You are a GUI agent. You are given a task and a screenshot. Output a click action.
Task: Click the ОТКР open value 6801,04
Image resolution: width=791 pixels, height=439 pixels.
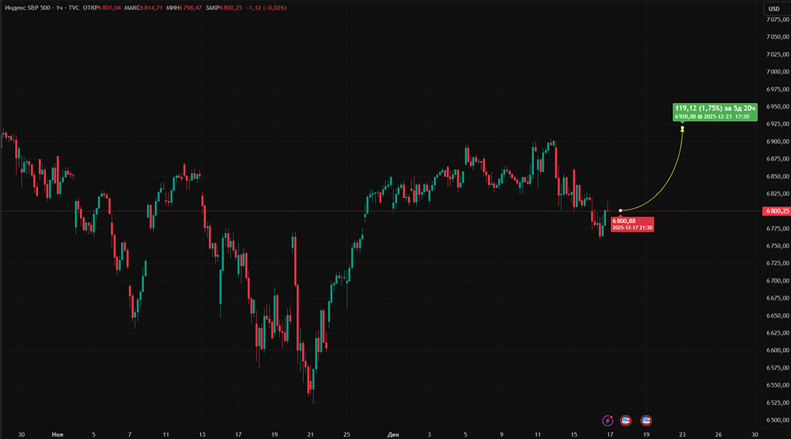click(109, 8)
